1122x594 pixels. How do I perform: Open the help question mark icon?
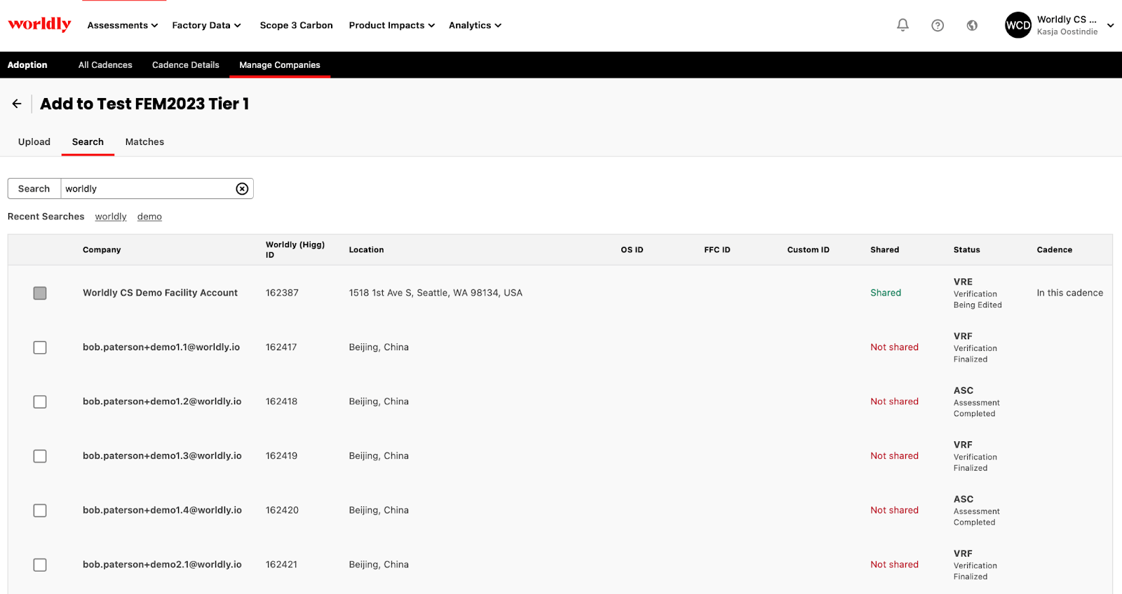click(x=938, y=25)
